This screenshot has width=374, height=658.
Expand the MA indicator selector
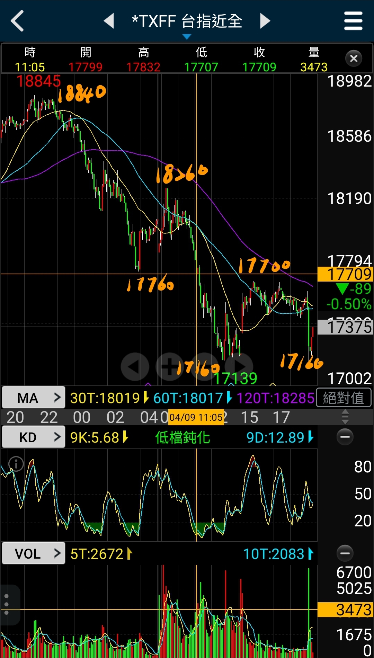(33, 398)
